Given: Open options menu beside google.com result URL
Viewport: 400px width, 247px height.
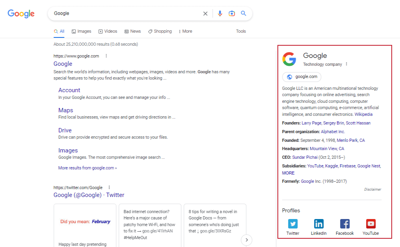Looking at the screenshot, I should [x=106, y=56].
